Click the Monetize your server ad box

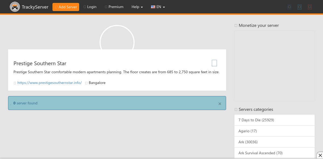[x=275, y=66]
